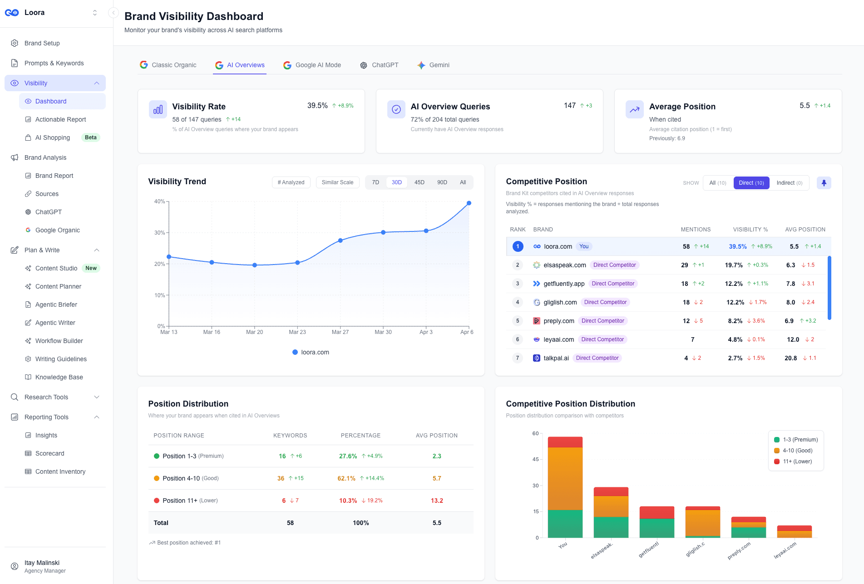Pin the Competitive Position panel
This screenshot has height=584, width=864.
click(x=824, y=182)
